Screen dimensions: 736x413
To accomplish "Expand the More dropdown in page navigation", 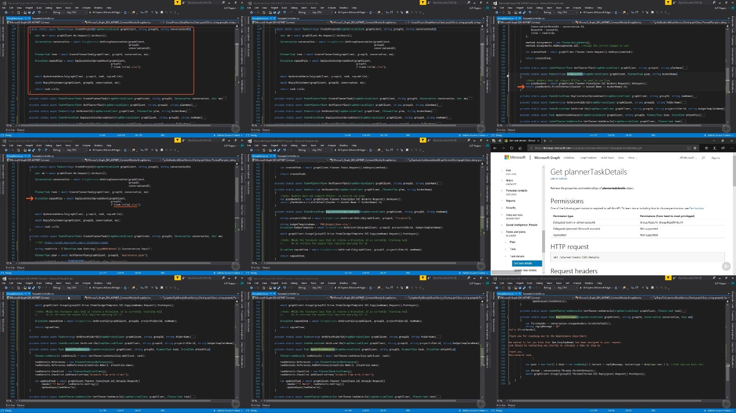I will click(633, 158).
